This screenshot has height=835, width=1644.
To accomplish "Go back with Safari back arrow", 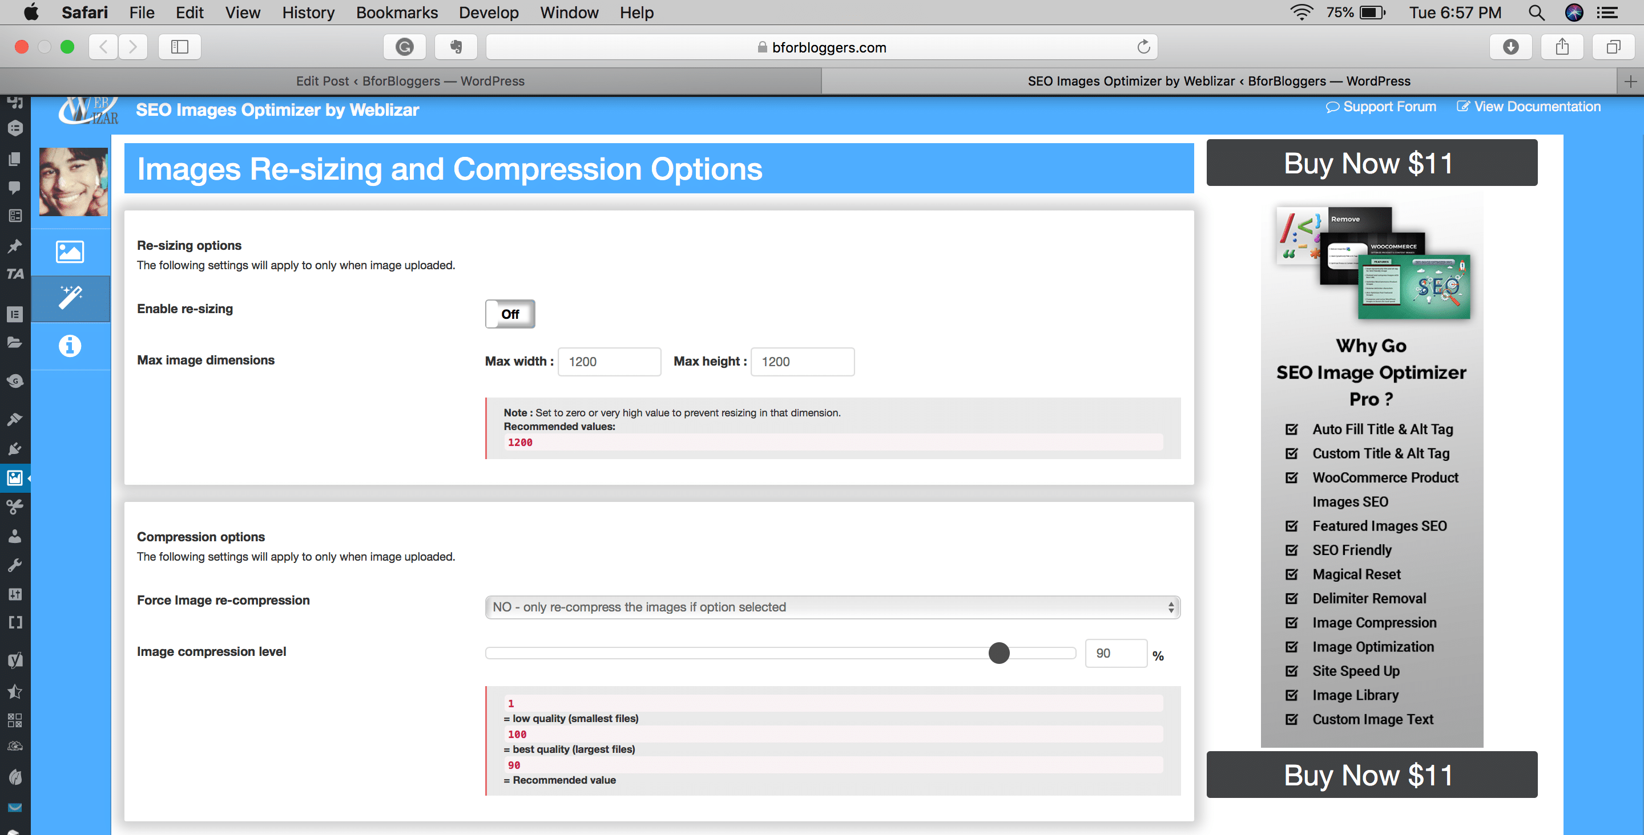I will [x=103, y=47].
